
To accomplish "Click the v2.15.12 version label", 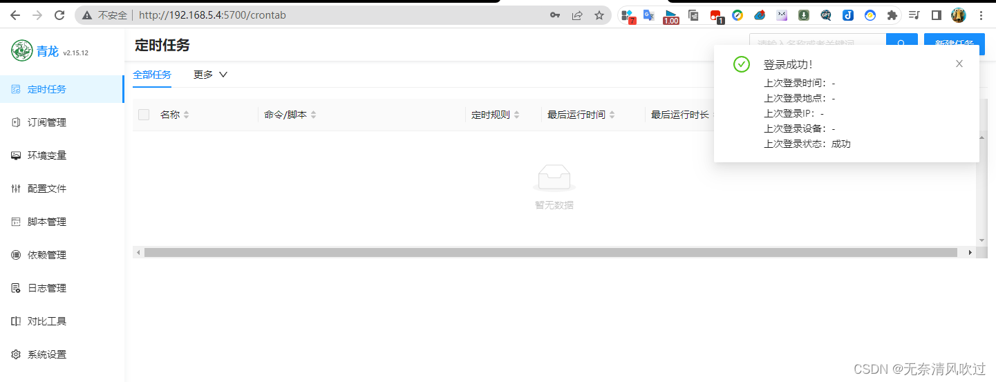I will tap(75, 52).
